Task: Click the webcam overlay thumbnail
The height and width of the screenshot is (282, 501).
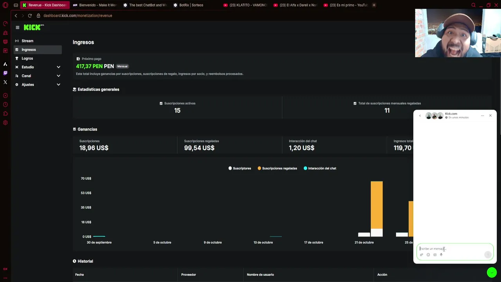Action: (x=458, y=33)
